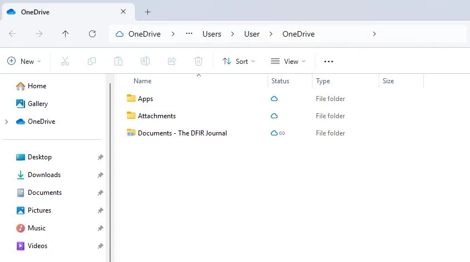Open Home in the sidebar
Viewport: 470px width, 262px height.
tap(31, 86)
